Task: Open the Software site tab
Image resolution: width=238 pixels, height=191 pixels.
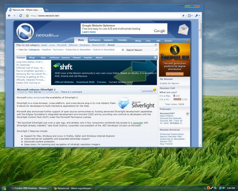Action: (x=95, y=40)
